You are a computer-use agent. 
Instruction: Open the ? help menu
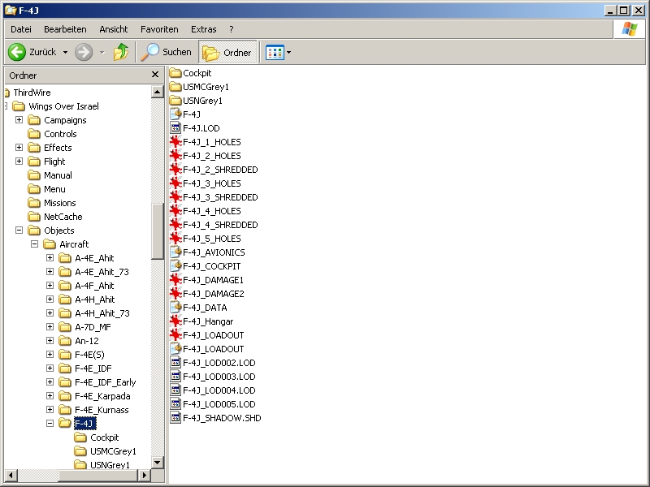point(232,29)
